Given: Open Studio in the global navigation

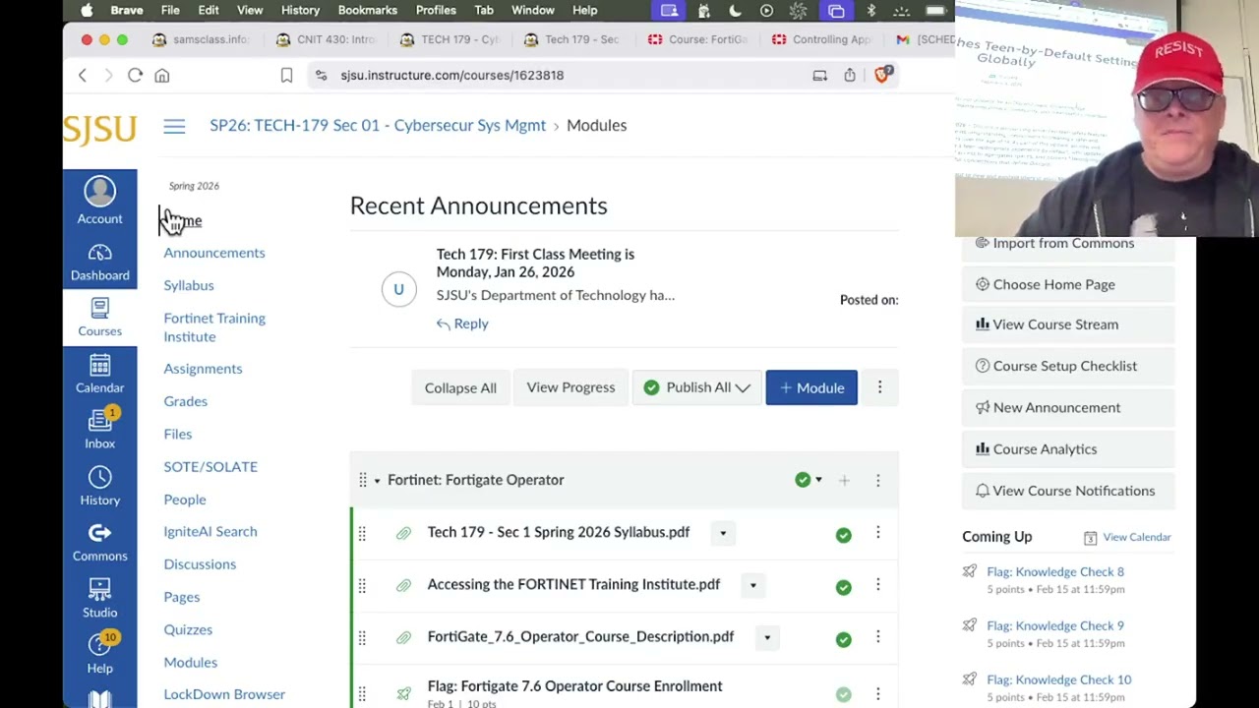Looking at the screenshot, I should coord(99,600).
